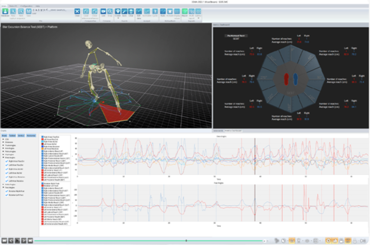Open the Help menu tab
Viewport: 370px width, 245px height.
click(37, 5)
